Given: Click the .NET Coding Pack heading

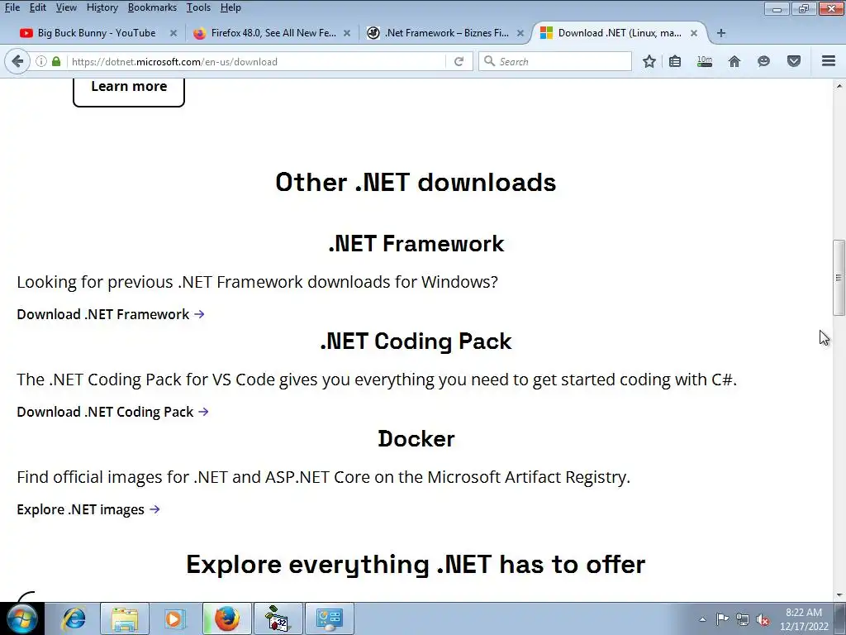Looking at the screenshot, I should pos(416,341).
